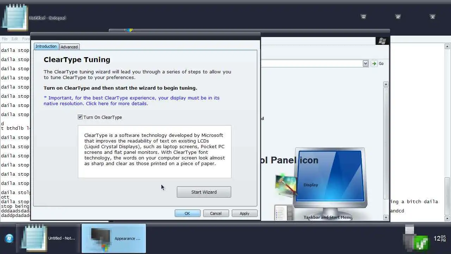Switch to the Introduction tab
Viewport: 451px width, 254px height.
point(46,46)
